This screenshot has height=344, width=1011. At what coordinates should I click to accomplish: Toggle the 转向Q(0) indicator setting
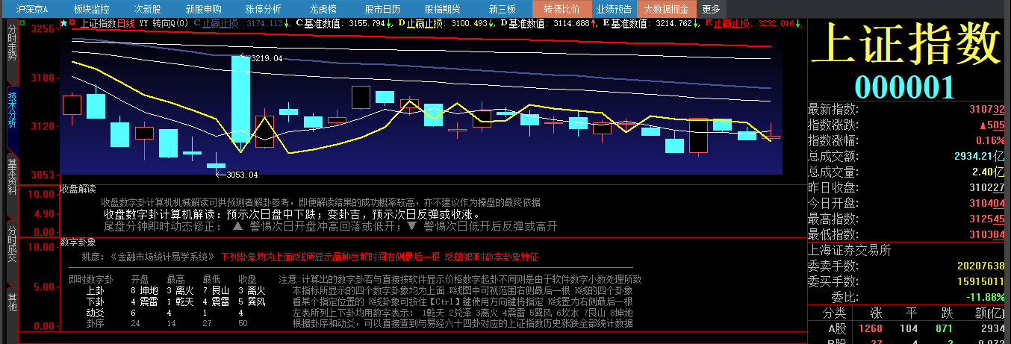coord(170,23)
